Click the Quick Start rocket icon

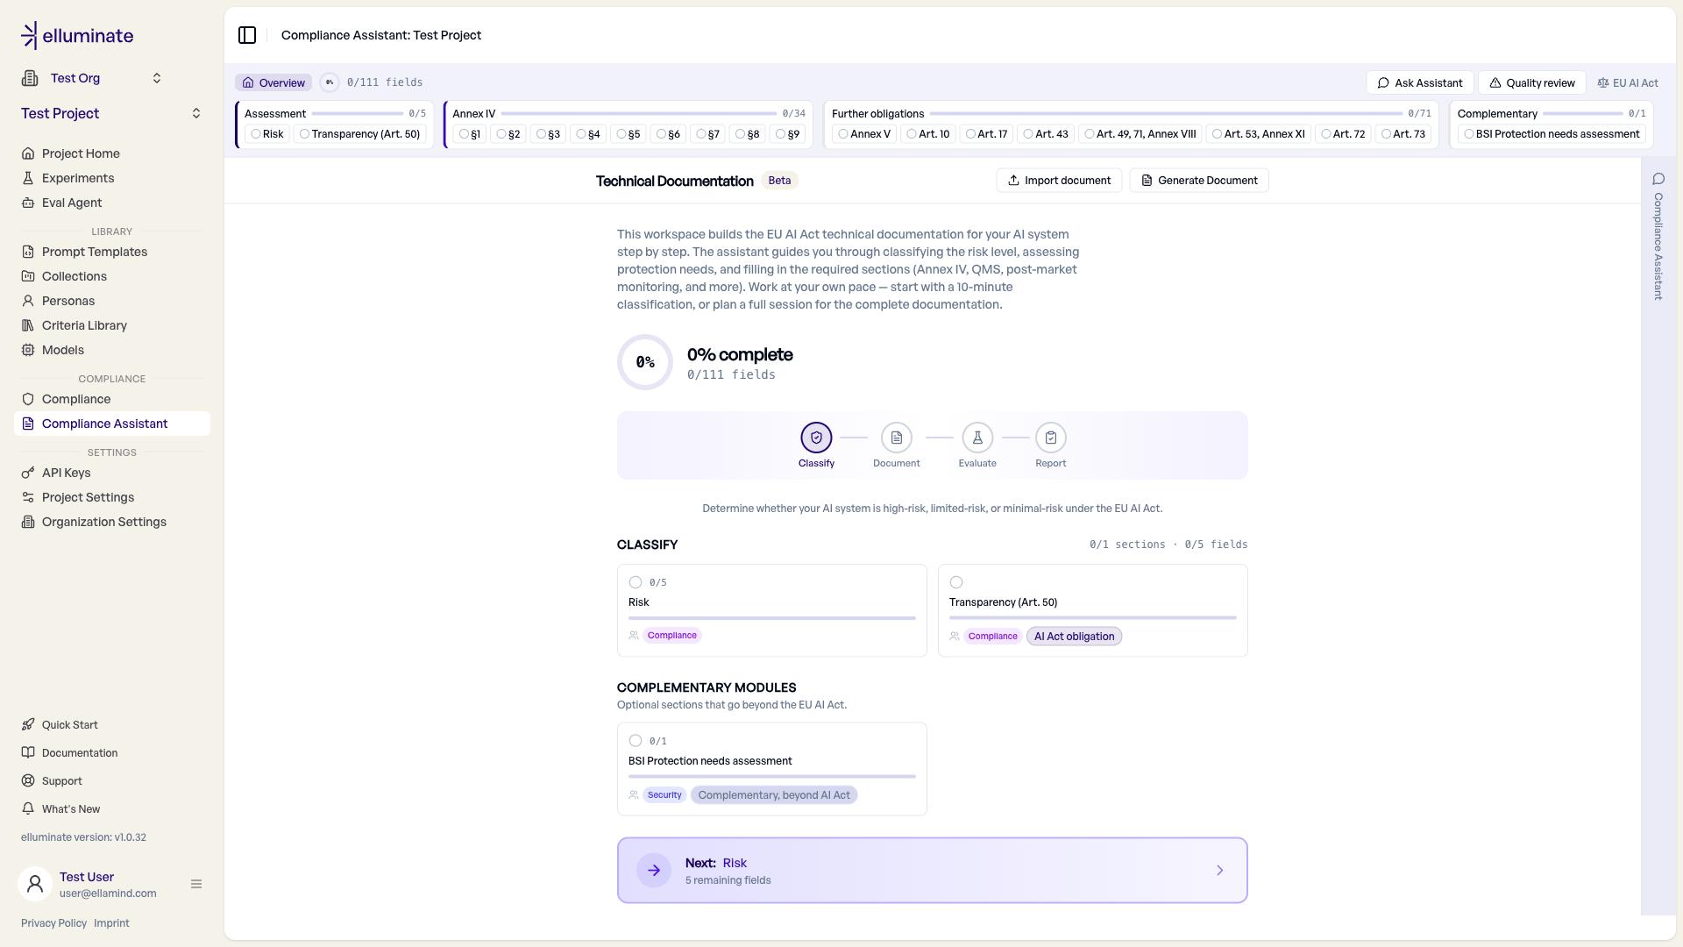28,724
